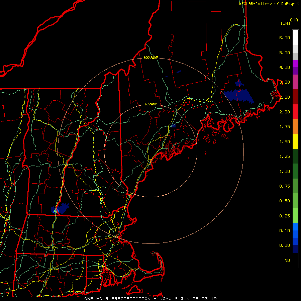This screenshot has height=301, width=301.
Task: Click the blue precipitation cell in southwestern New Hampshire
Action: (x=60, y=208)
